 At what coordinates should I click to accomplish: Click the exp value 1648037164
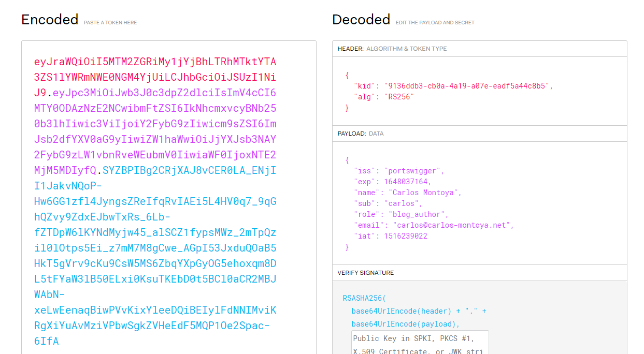(407, 182)
